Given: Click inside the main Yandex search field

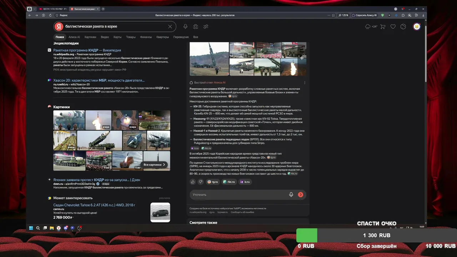Looking at the screenshot, I should (x=115, y=26).
